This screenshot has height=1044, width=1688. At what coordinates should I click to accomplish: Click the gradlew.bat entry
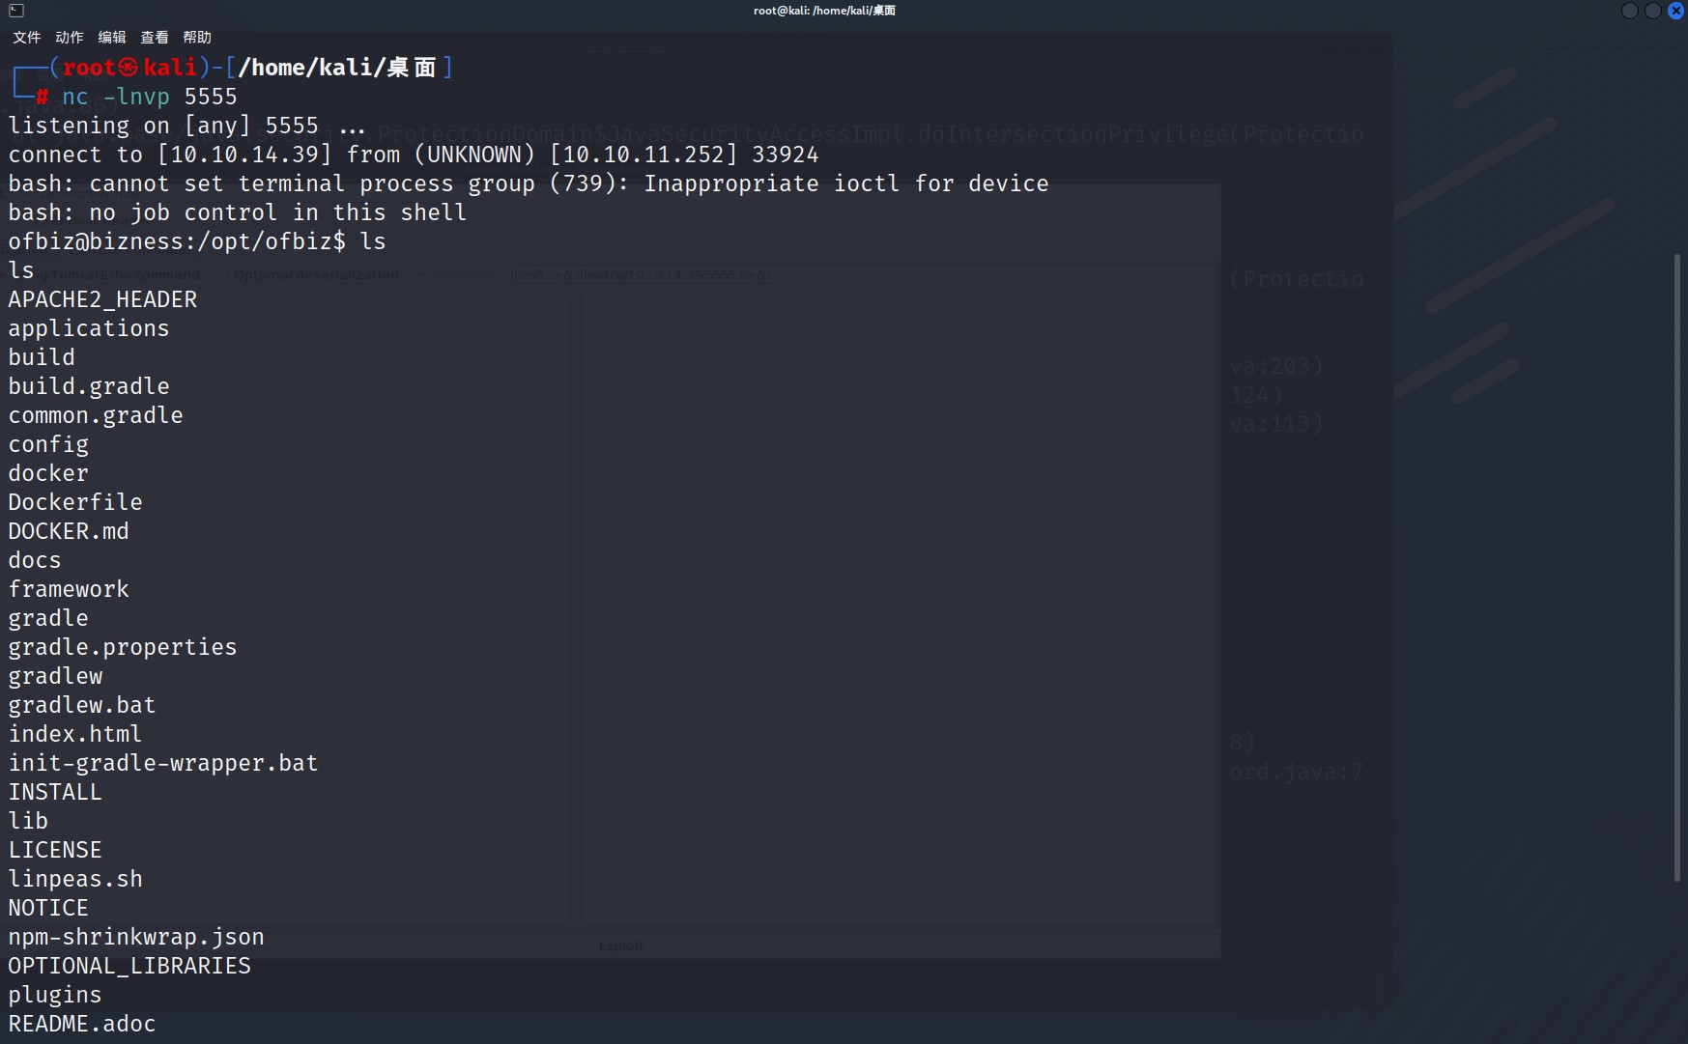pyautogui.click(x=82, y=705)
